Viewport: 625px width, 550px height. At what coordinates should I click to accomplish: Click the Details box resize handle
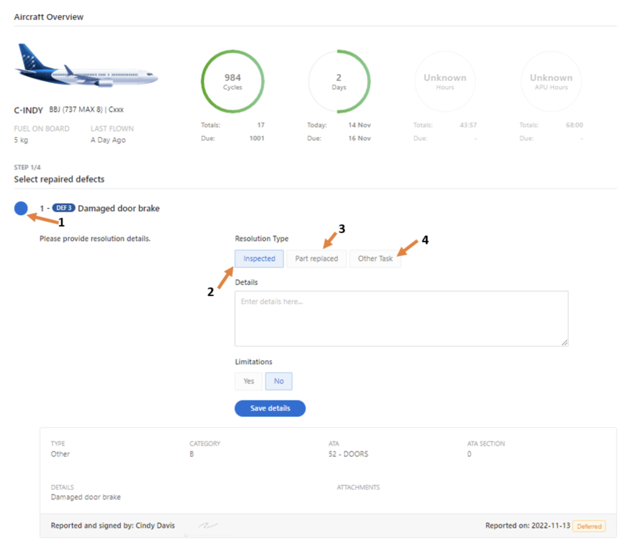tap(564, 343)
